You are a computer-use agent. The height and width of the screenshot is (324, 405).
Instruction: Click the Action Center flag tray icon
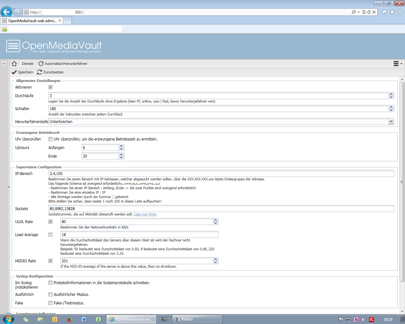341,320
